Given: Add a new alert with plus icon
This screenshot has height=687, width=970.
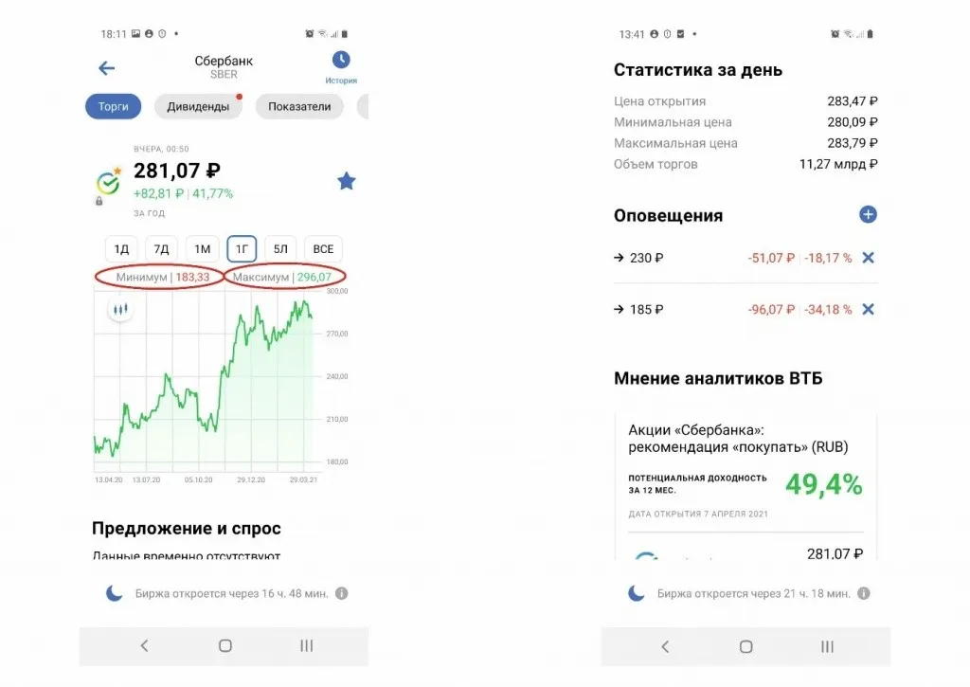Looking at the screenshot, I should tap(868, 215).
